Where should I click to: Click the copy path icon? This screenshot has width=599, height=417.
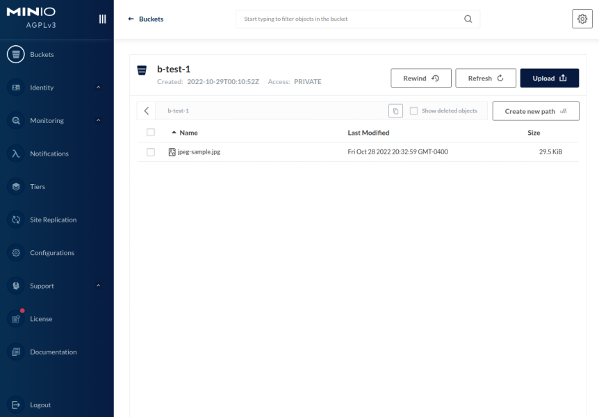395,111
